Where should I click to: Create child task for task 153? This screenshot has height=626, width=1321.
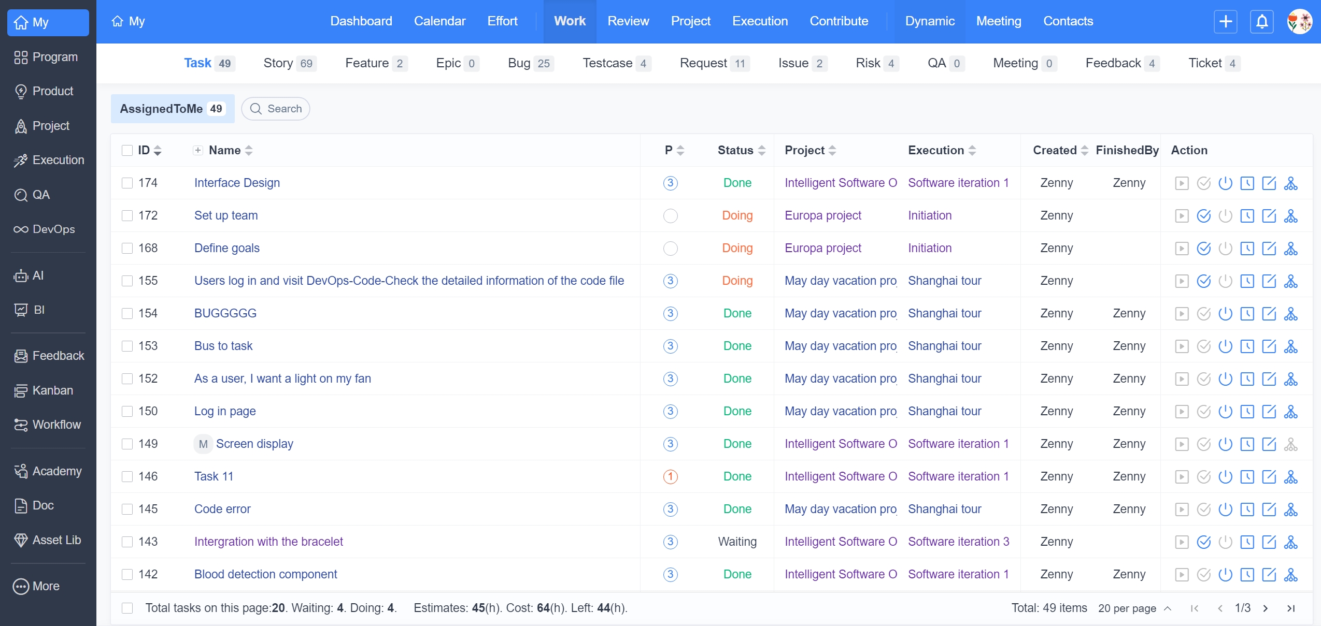[1290, 346]
